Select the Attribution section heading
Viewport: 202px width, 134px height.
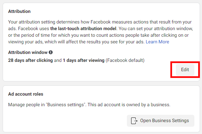[19, 11]
